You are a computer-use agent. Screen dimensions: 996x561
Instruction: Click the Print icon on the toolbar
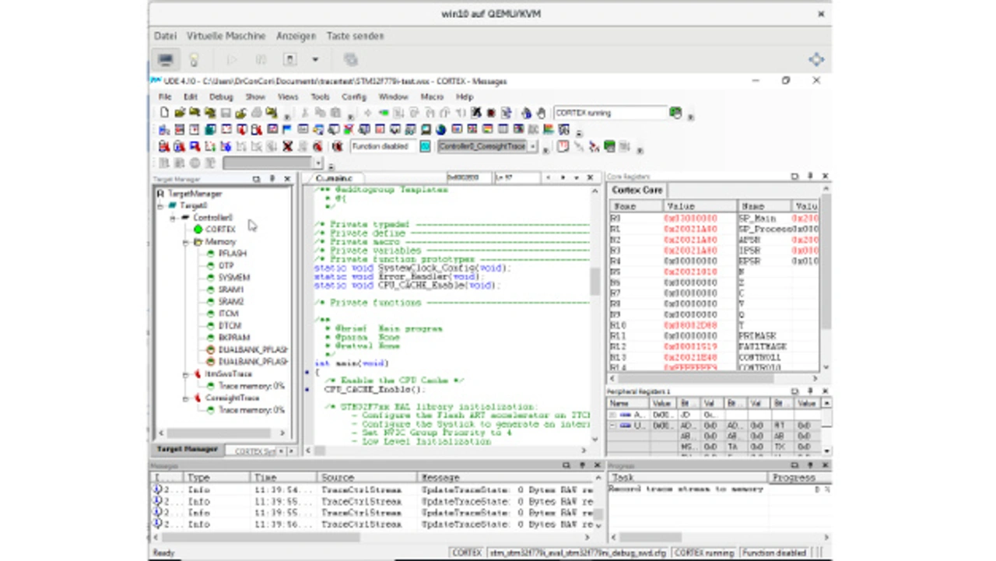pyautogui.click(x=258, y=113)
